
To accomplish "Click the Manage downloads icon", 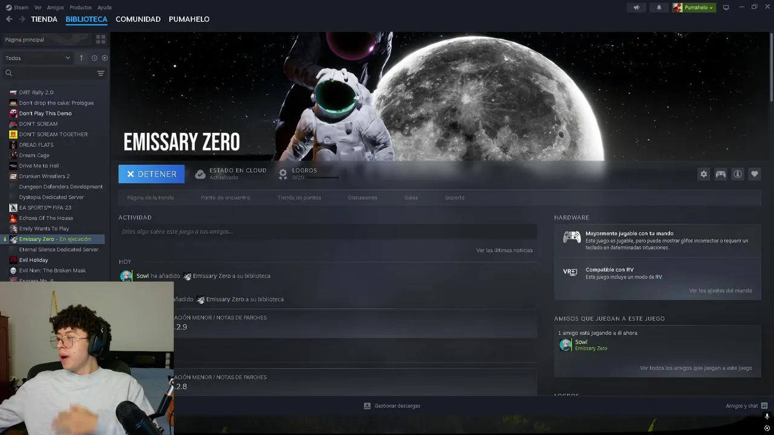I will pos(367,406).
